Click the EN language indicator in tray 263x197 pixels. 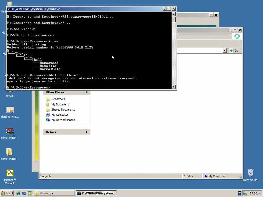pyautogui.click(x=240, y=193)
